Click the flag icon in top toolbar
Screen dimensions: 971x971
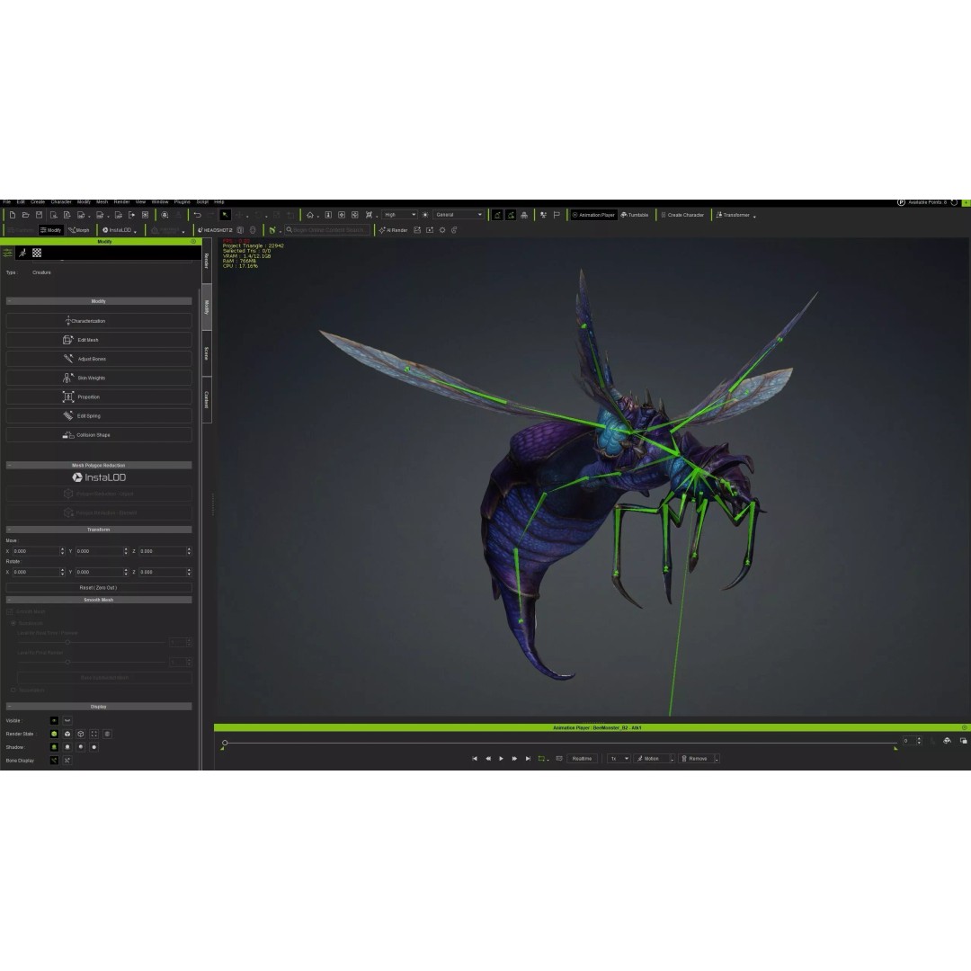tap(557, 215)
